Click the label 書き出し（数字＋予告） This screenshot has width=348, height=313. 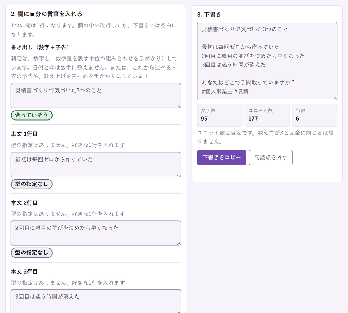40,47
